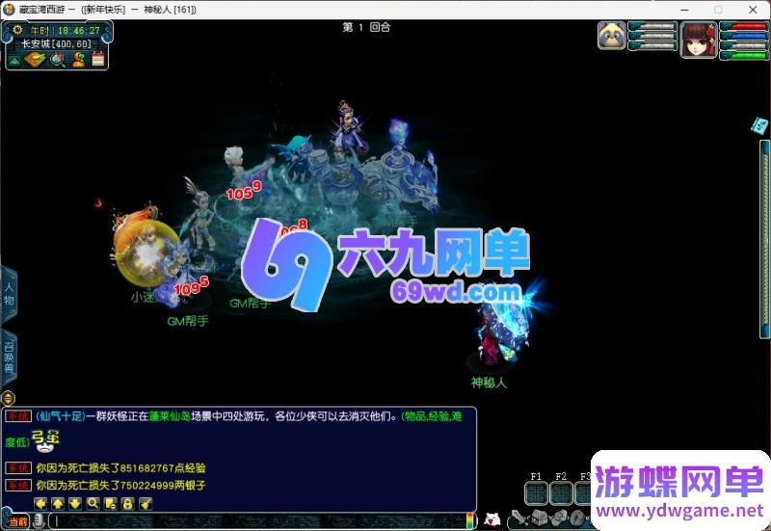Click the chat search magnifier button
Image resolution: width=771 pixels, height=531 pixels.
click(93, 503)
